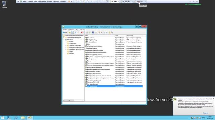Expand the ForeignSecurityPrincipals tree node

point(66,48)
